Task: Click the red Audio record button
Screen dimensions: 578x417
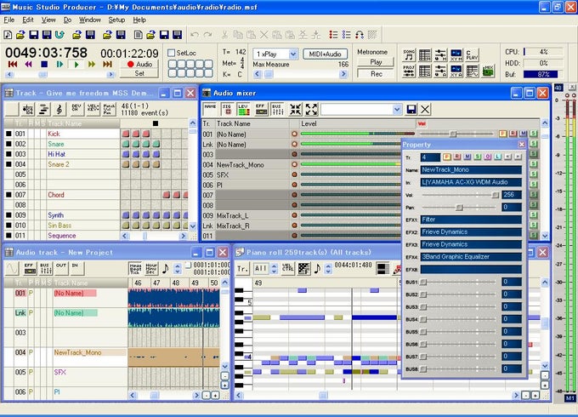Action: (x=139, y=64)
